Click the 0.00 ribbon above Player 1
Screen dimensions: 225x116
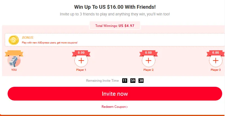coord(81,53)
